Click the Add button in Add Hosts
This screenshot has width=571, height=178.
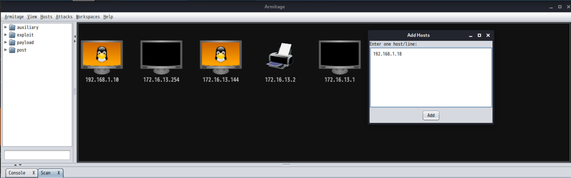431,115
